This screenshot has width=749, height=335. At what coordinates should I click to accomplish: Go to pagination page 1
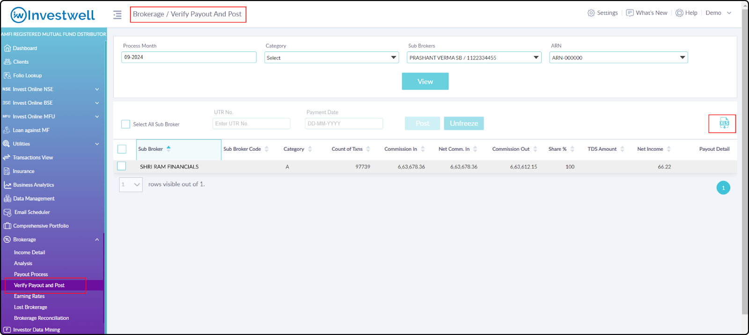pyautogui.click(x=723, y=188)
